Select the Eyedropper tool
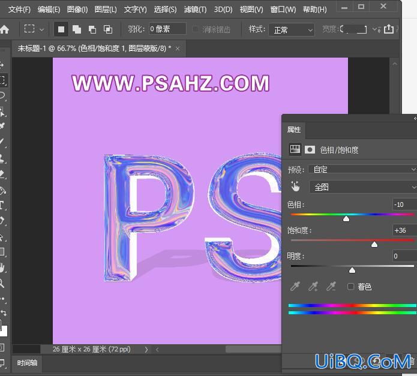Image resolution: width=417 pixels, height=376 pixels. tap(2, 126)
